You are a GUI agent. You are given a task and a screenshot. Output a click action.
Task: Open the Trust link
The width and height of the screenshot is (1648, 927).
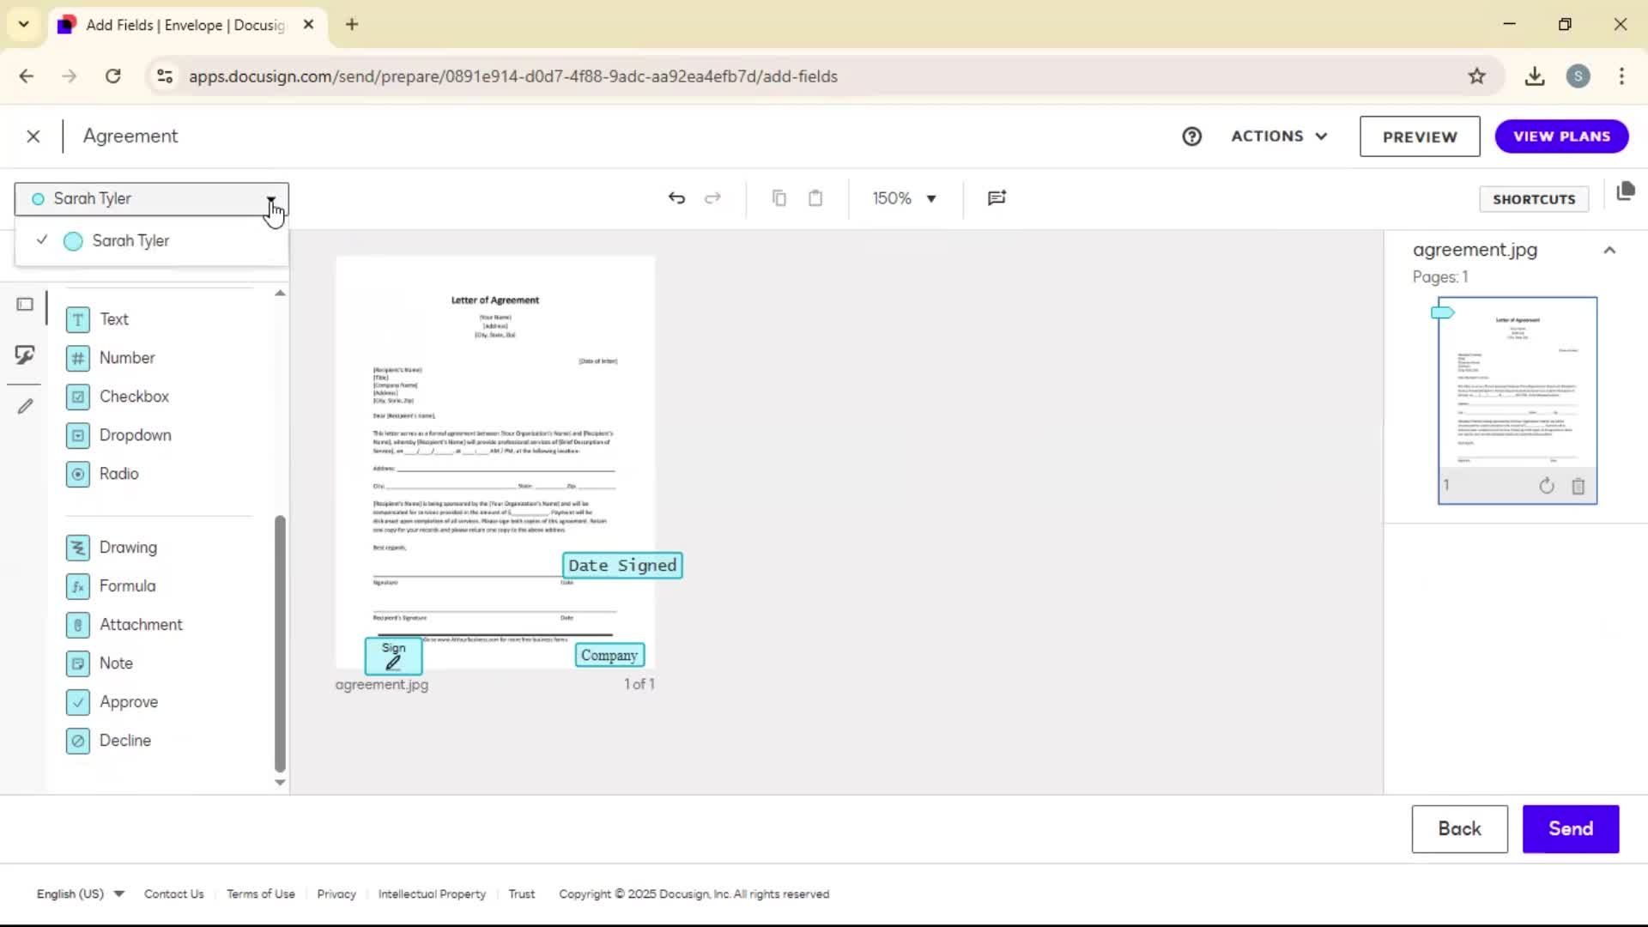pyautogui.click(x=521, y=894)
